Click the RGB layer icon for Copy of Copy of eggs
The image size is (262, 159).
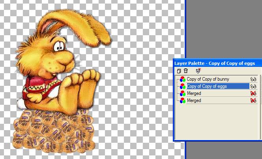182,86
